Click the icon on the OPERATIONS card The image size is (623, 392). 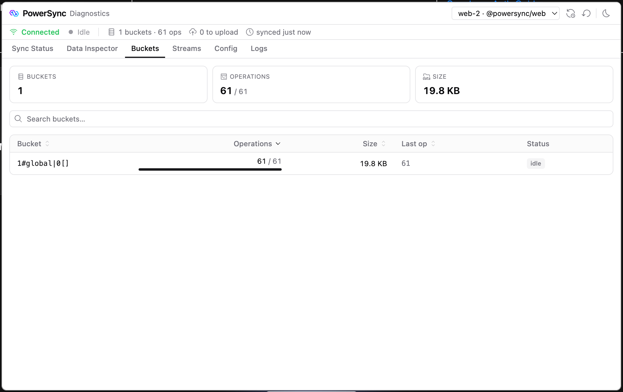(x=224, y=77)
